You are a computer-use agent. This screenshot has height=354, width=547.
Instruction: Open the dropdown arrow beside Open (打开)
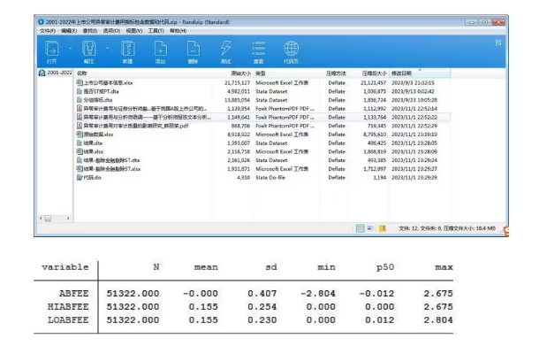(70, 48)
